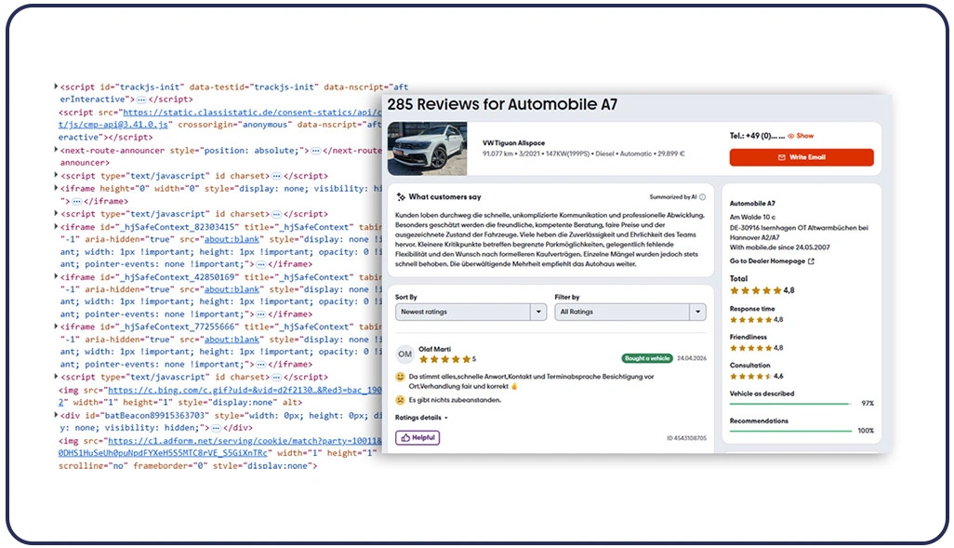Open the Sort By dropdown arrow

pos(538,312)
